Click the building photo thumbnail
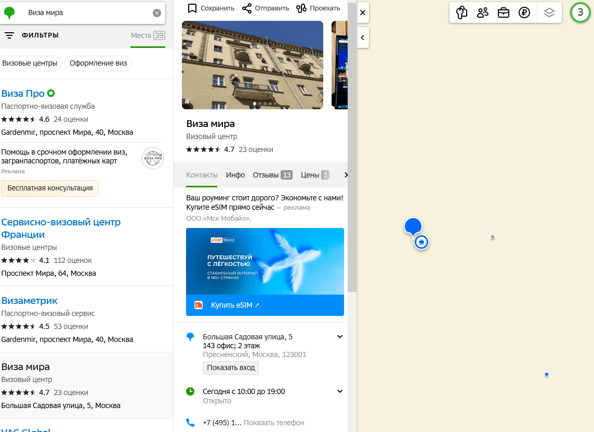The width and height of the screenshot is (594, 432). [x=253, y=65]
